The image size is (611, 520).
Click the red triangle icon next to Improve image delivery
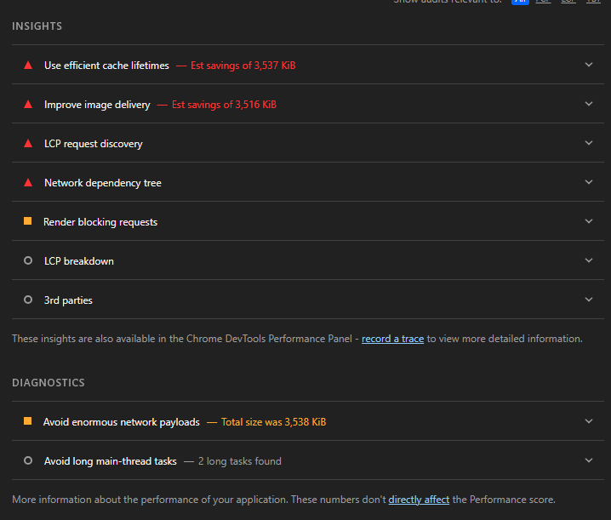(x=28, y=105)
